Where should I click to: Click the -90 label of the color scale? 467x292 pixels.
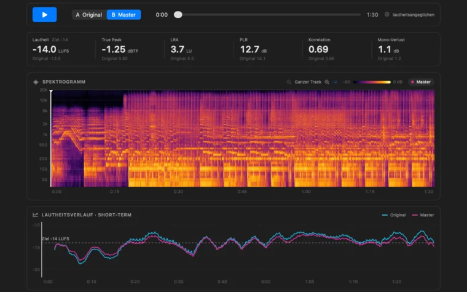click(346, 82)
